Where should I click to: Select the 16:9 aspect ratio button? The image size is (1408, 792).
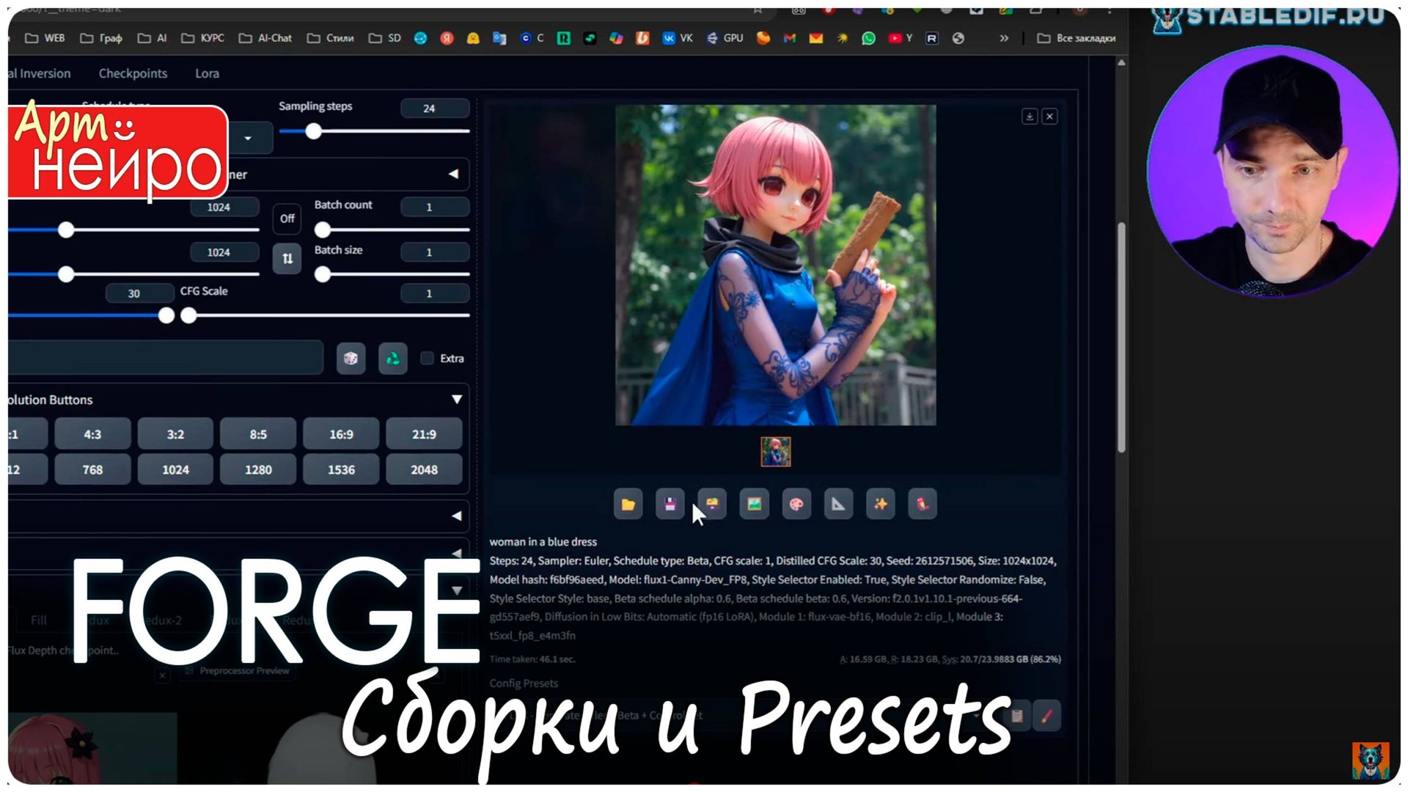(341, 433)
